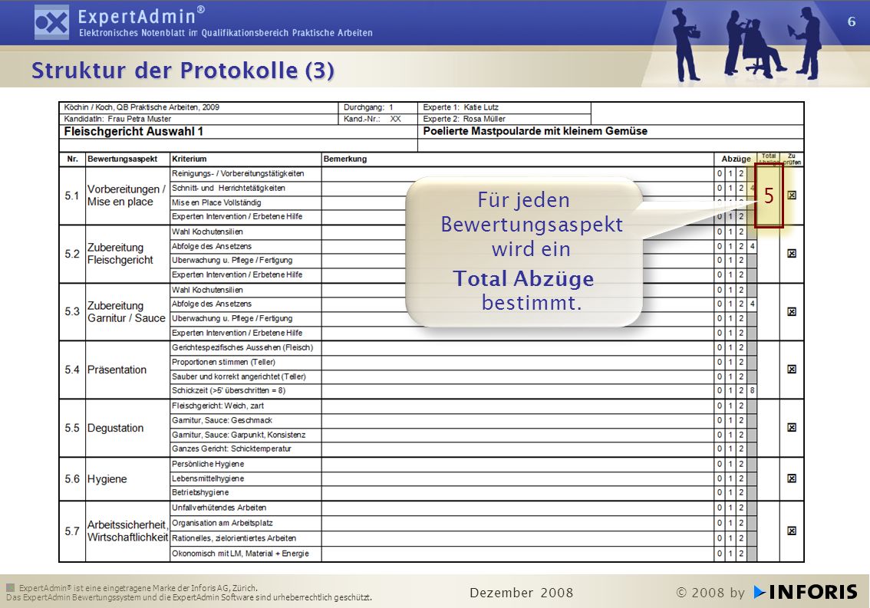Image resolution: width=870 pixels, height=608 pixels.
Task: Click the 'Bewertungsaspekt' column header
Action: click(x=123, y=159)
